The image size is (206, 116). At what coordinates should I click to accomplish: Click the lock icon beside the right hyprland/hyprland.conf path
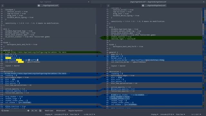(143, 5)
